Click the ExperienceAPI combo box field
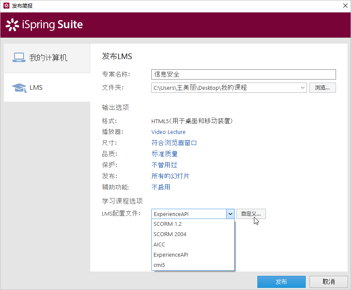This screenshot has height=290, width=351. click(x=189, y=214)
